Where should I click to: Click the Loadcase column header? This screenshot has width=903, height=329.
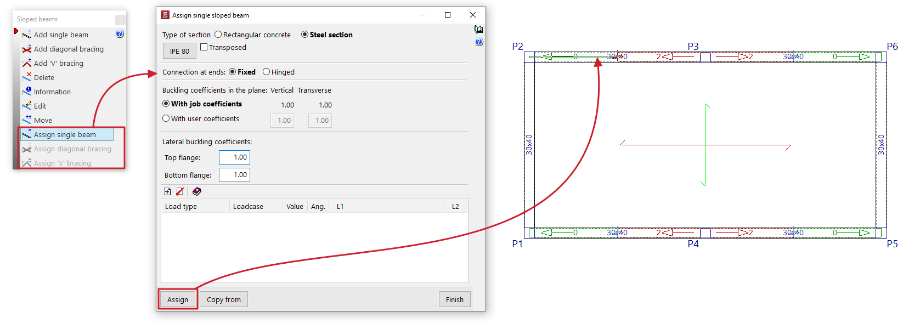coord(256,206)
